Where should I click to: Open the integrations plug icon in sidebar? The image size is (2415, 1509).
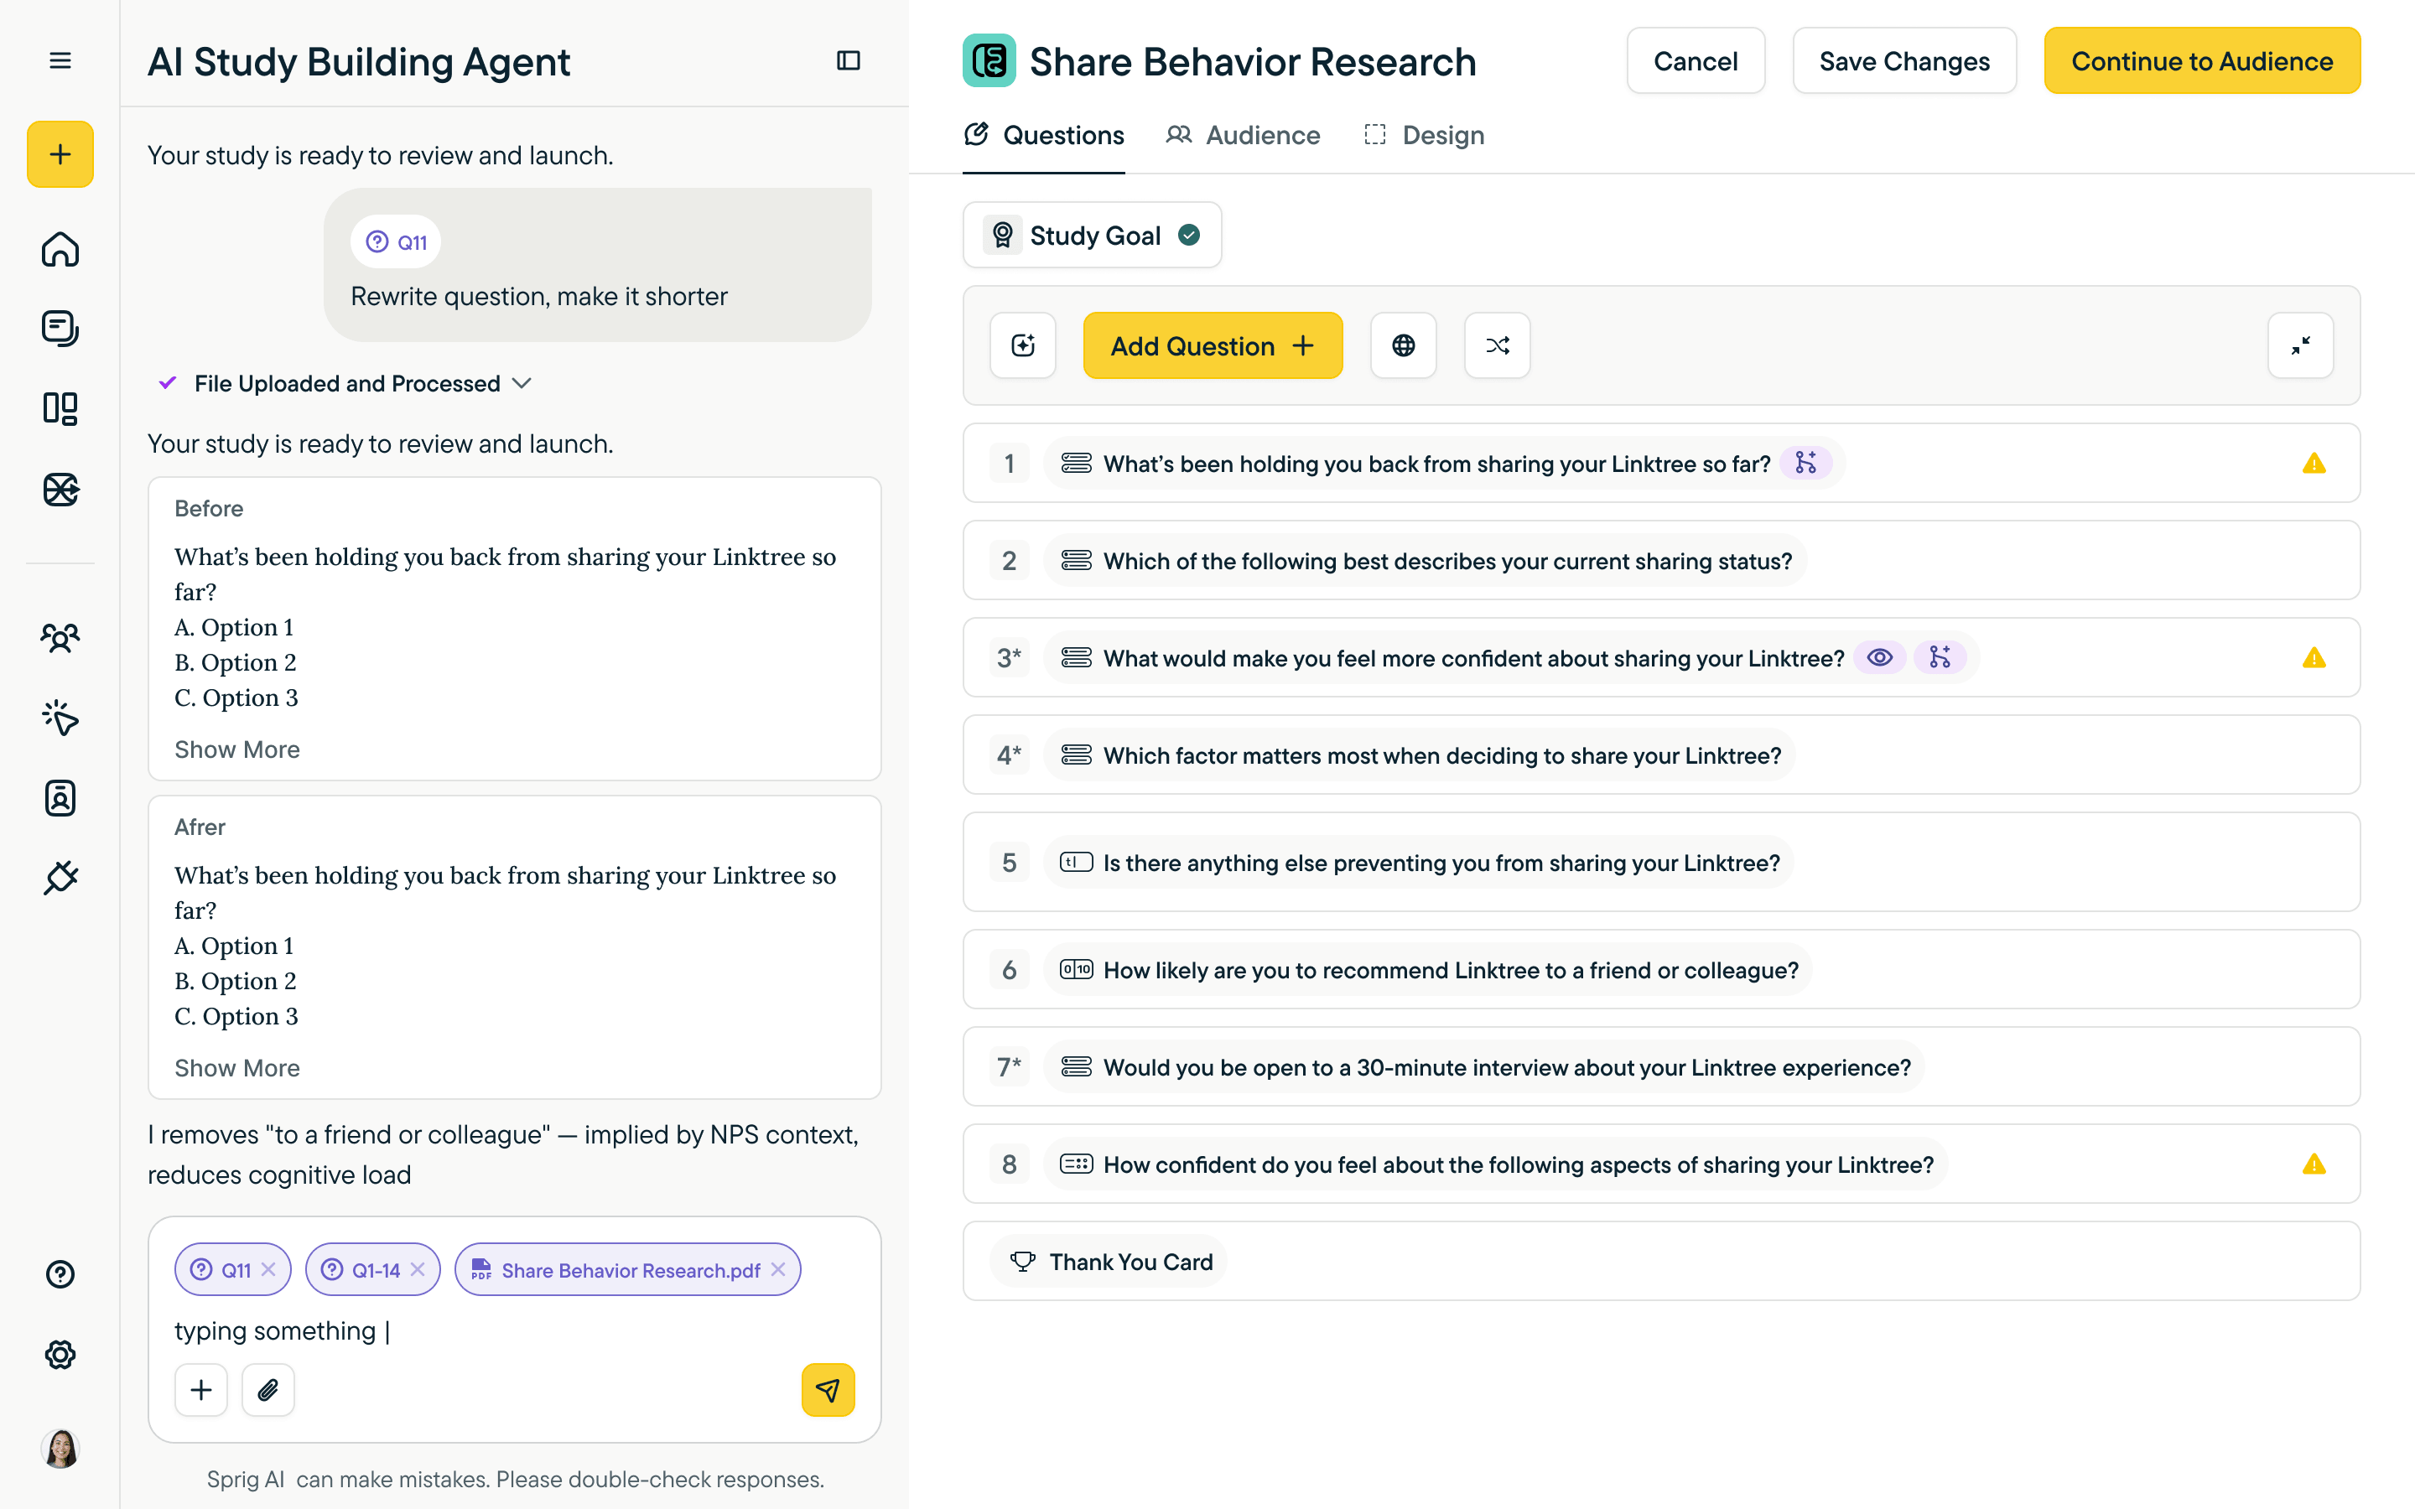click(60, 877)
